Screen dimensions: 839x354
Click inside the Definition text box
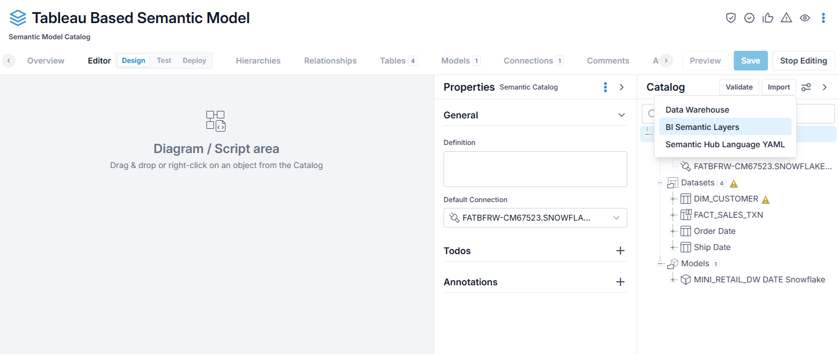(x=535, y=169)
